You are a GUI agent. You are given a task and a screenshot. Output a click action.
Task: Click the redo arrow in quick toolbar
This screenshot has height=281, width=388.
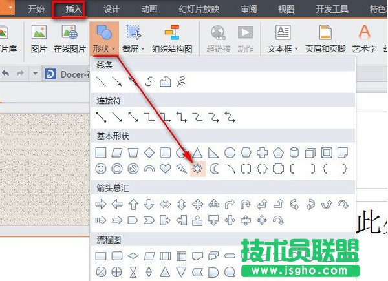[20, 74]
